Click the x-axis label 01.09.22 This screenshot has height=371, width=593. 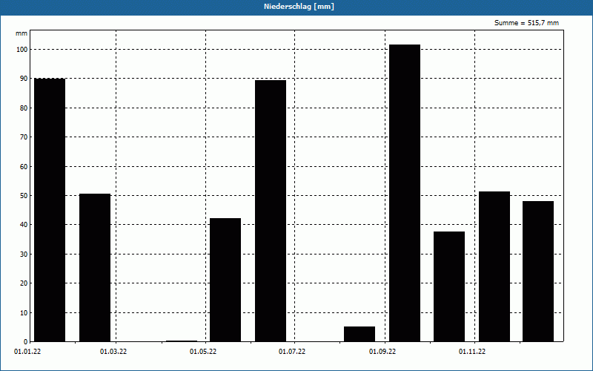pos(382,352)
